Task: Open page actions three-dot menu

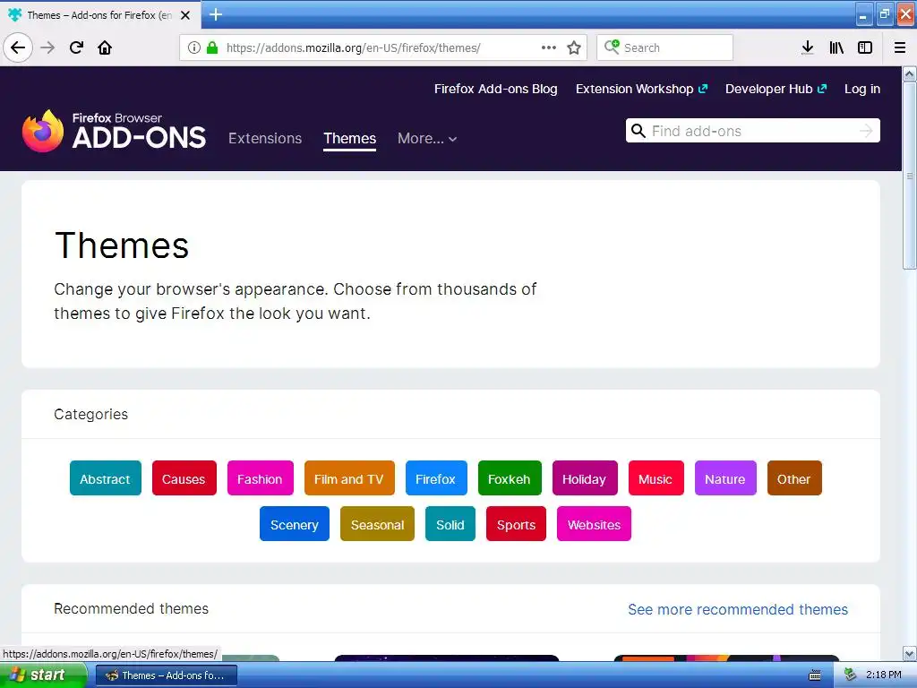Action: [x=549, y=47]
